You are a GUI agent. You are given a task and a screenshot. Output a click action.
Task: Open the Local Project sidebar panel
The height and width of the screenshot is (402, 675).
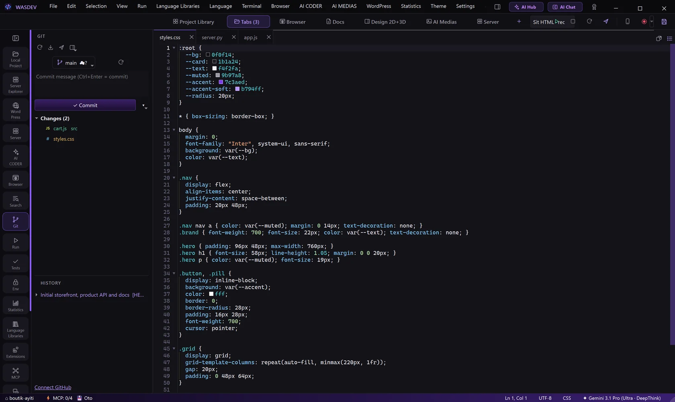16,59
